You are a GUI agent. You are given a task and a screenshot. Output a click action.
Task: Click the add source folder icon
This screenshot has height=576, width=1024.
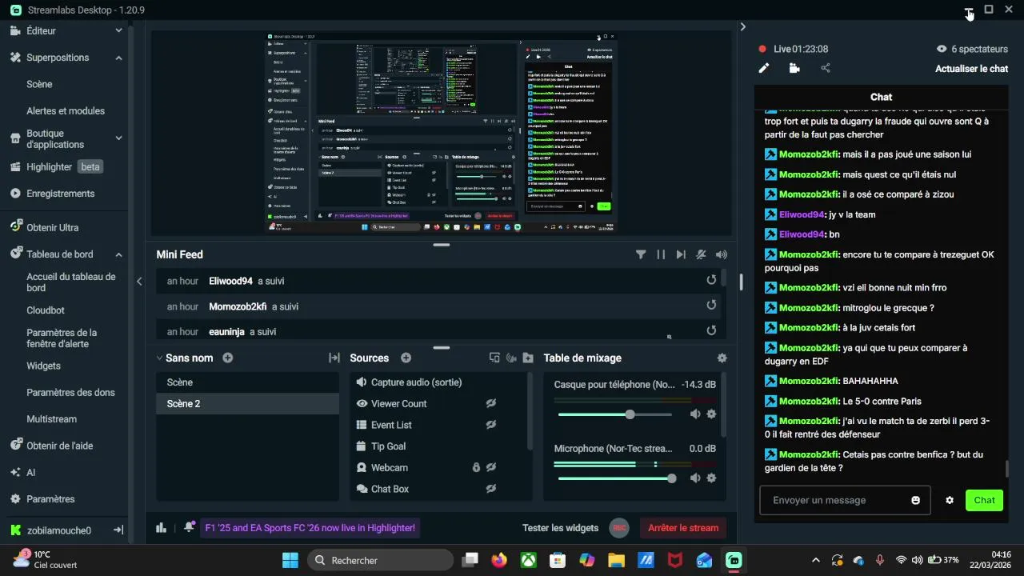click(x=528, y=358)
